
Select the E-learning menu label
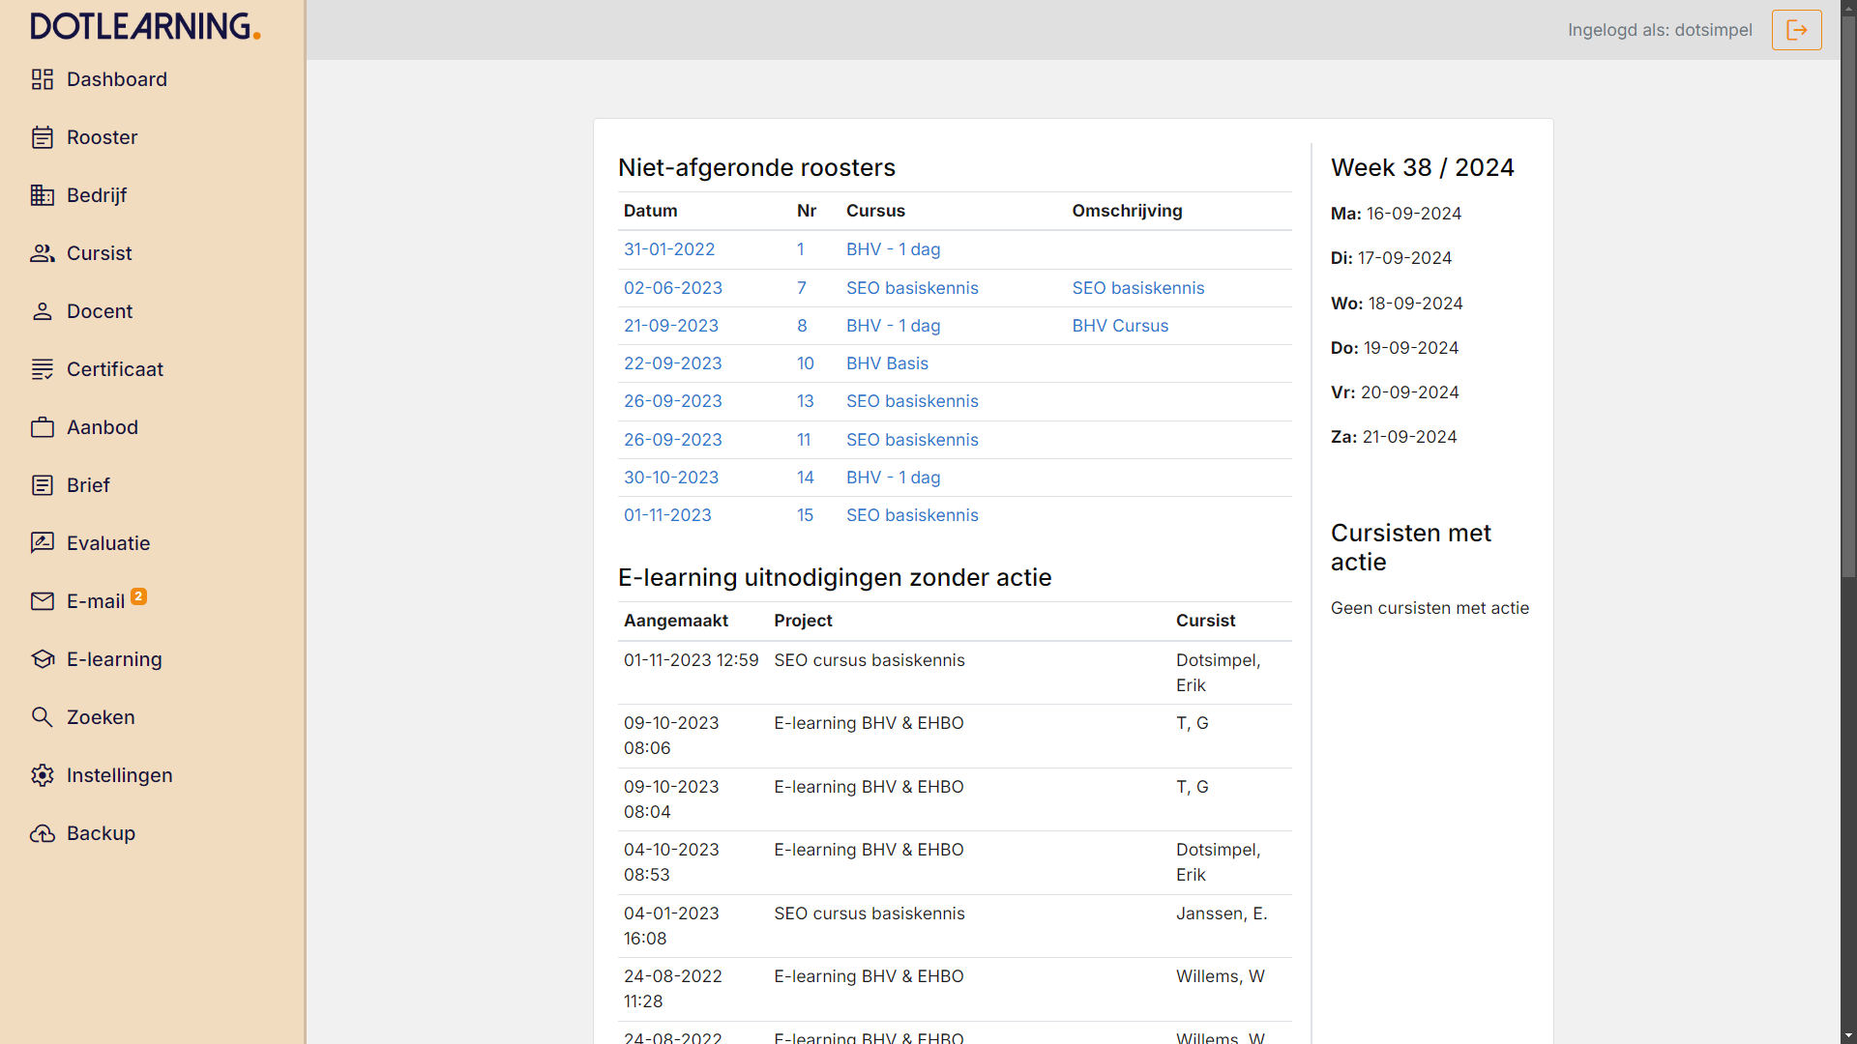coord(114,659)
